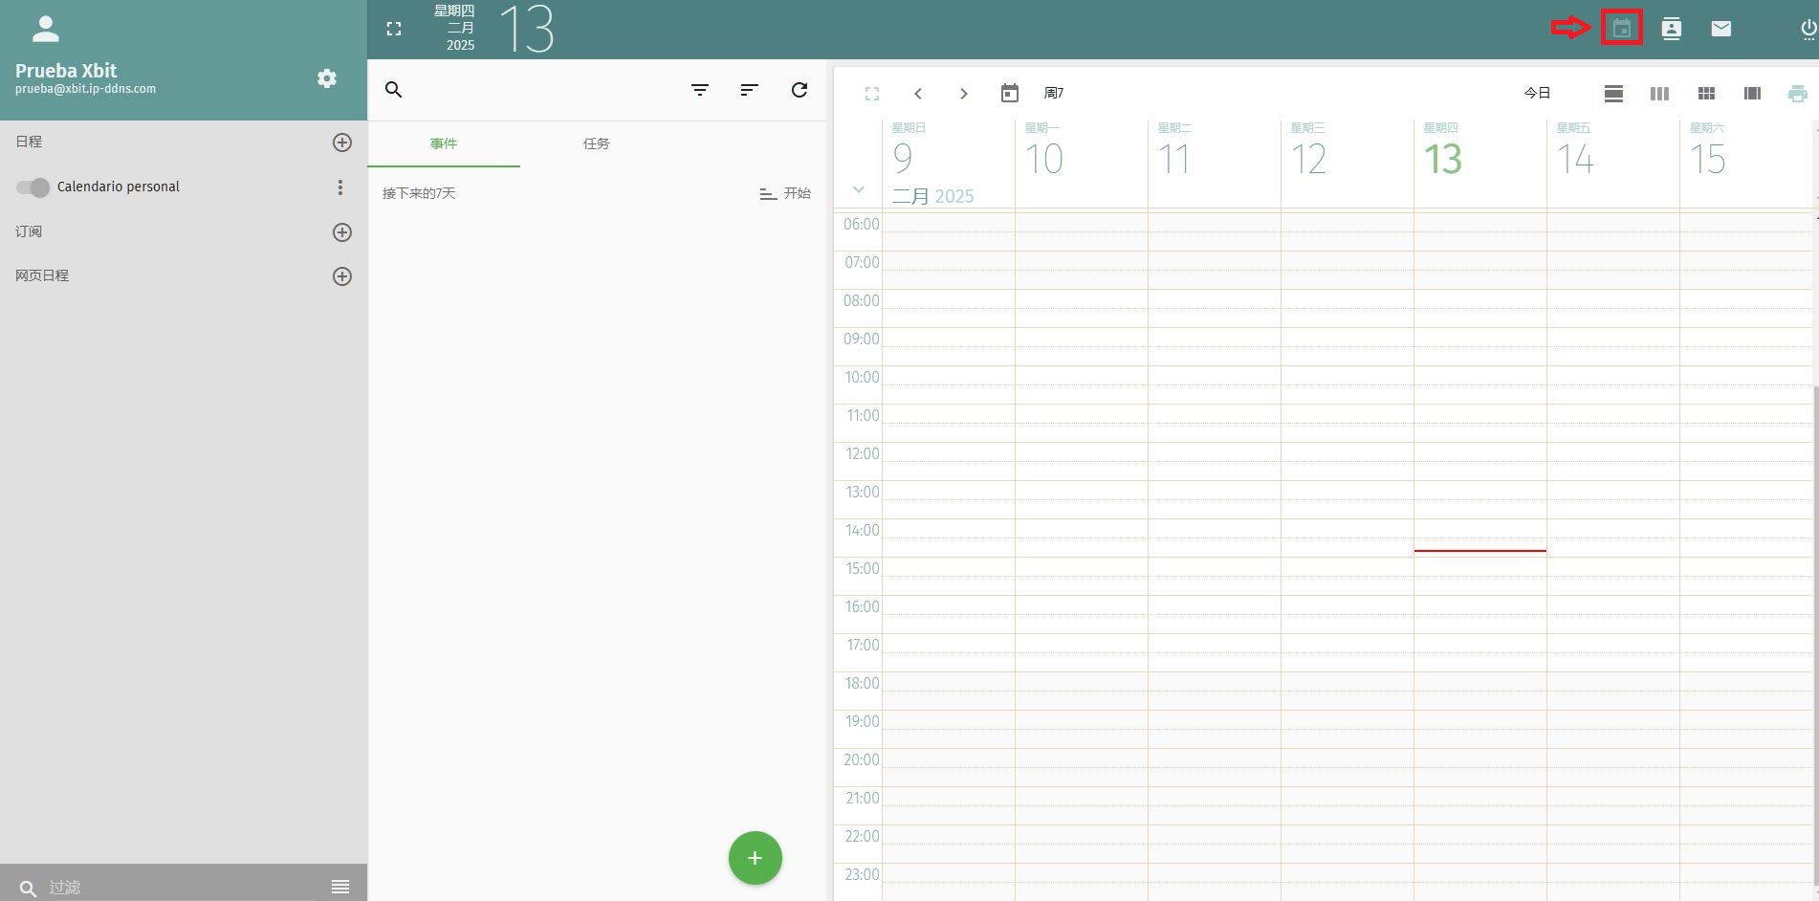Open the list menu beside filter field

[340, 887]
